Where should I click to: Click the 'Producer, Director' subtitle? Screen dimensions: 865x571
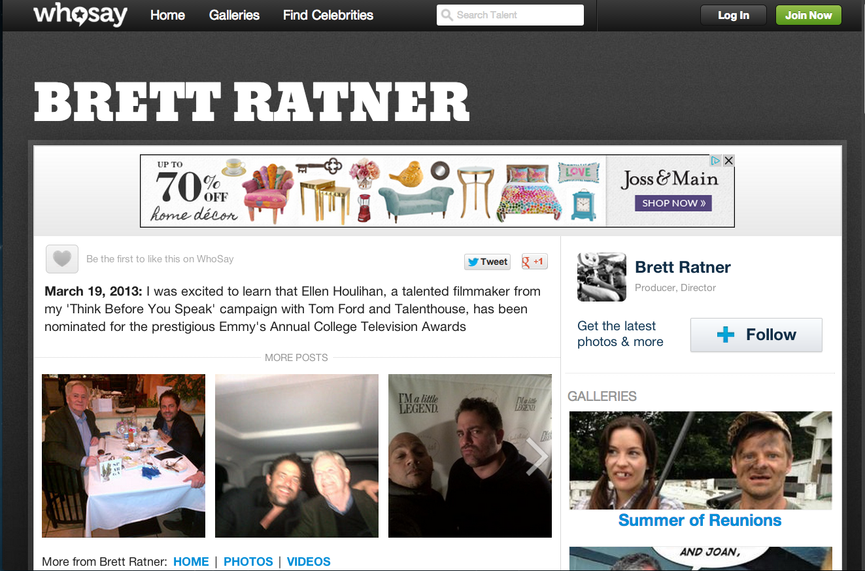[675, 288]
